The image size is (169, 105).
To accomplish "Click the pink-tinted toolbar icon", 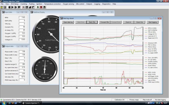I will (x=23, y=7).
